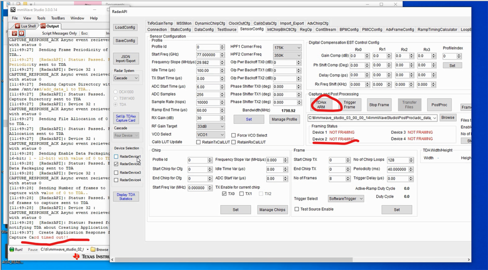This screenshot has width=488, height=270.
Task: Click the SaveConfig button
Action: [125, 40]
